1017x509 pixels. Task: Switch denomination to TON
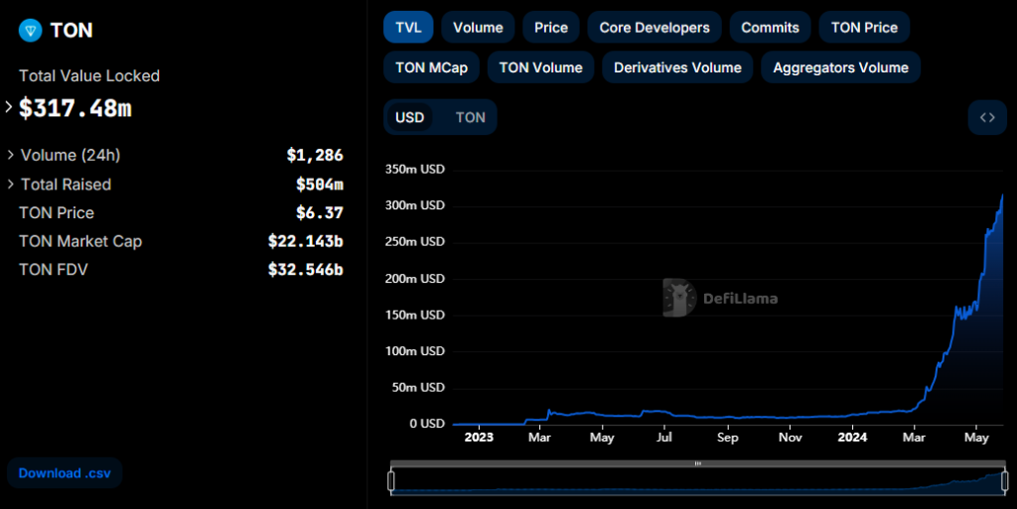pos(470,117)
